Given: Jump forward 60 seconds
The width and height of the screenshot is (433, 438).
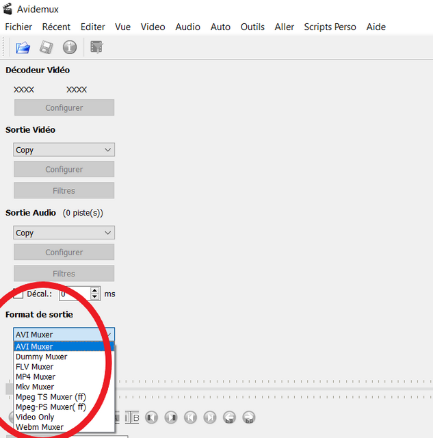Looking at the screenshot, I should (x=249, y=417).
